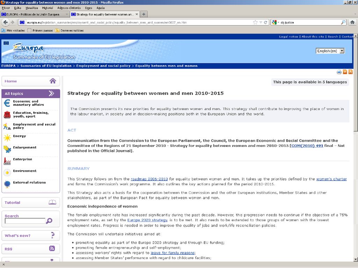Open the Historial menu

[x=48, y=8]
